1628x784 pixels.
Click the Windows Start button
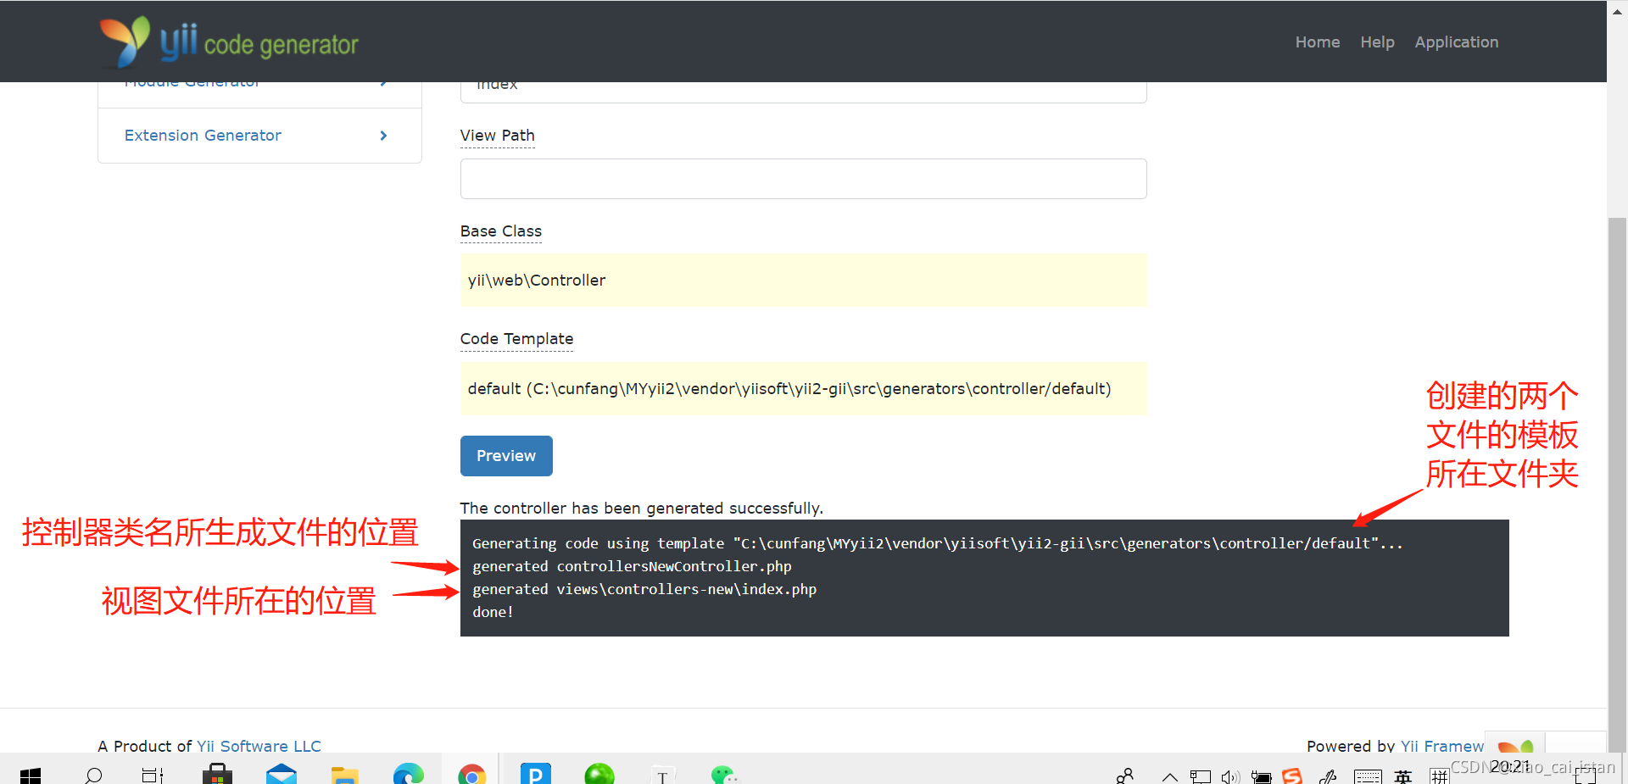pos(31,775)
